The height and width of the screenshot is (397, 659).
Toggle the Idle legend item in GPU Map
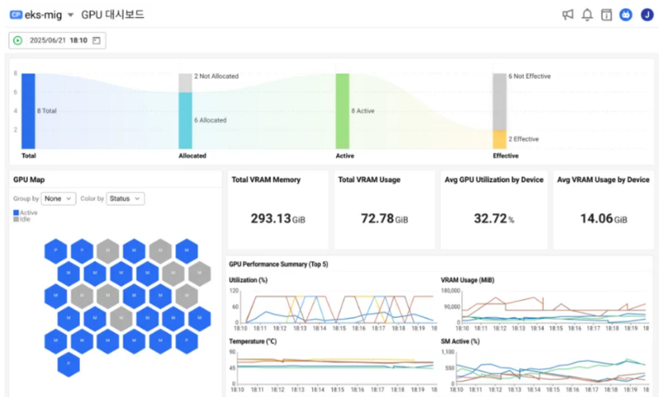[23, 220]
